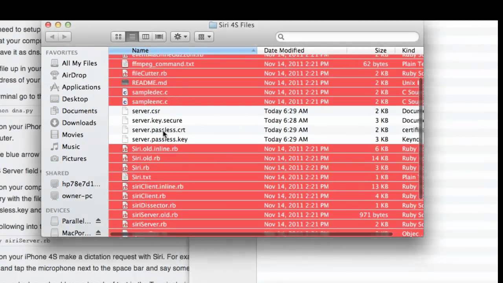The image size is (503, 283).
Task: Switch to Cover Flow view
Action: (159, 37)
